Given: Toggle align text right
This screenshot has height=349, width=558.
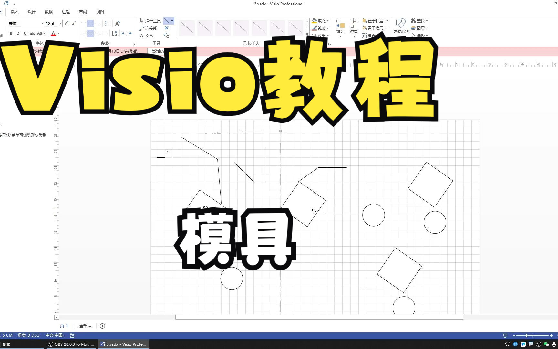Looking at the screenshot, I should point(98,33).
